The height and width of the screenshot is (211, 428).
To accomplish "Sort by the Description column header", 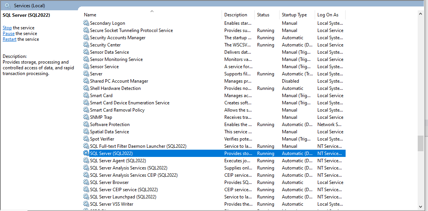I will pos(238,15).
